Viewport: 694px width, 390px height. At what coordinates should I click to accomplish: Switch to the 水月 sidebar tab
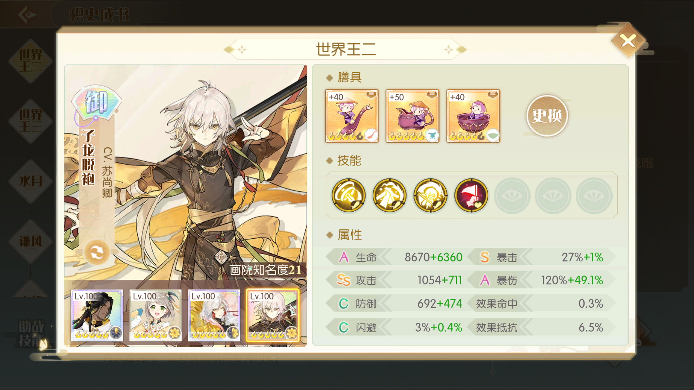tap(30, 181)
